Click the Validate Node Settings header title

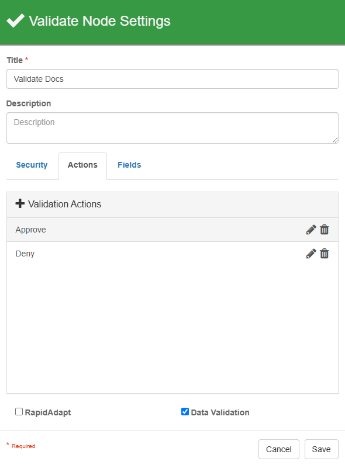[100, 21]
